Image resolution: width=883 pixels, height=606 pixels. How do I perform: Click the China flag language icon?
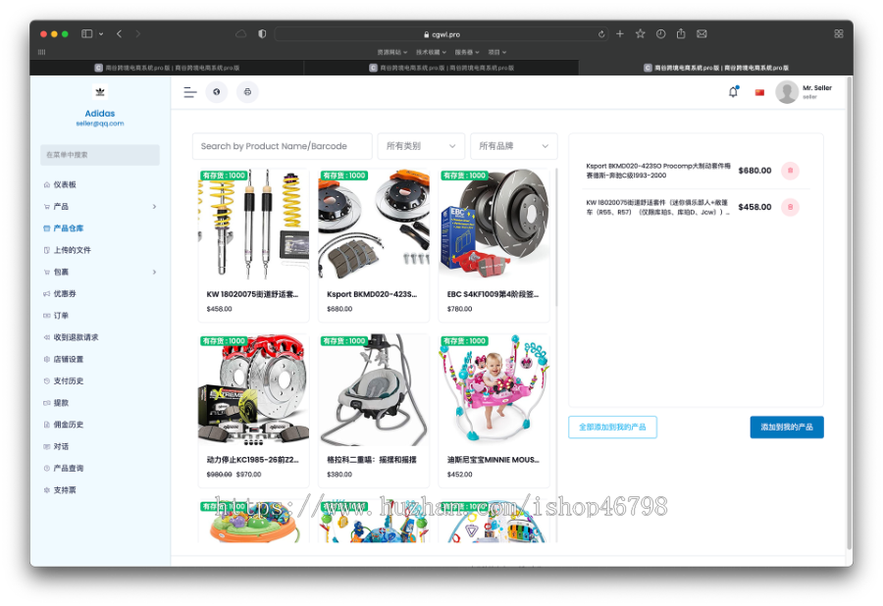tap(759, 92)
